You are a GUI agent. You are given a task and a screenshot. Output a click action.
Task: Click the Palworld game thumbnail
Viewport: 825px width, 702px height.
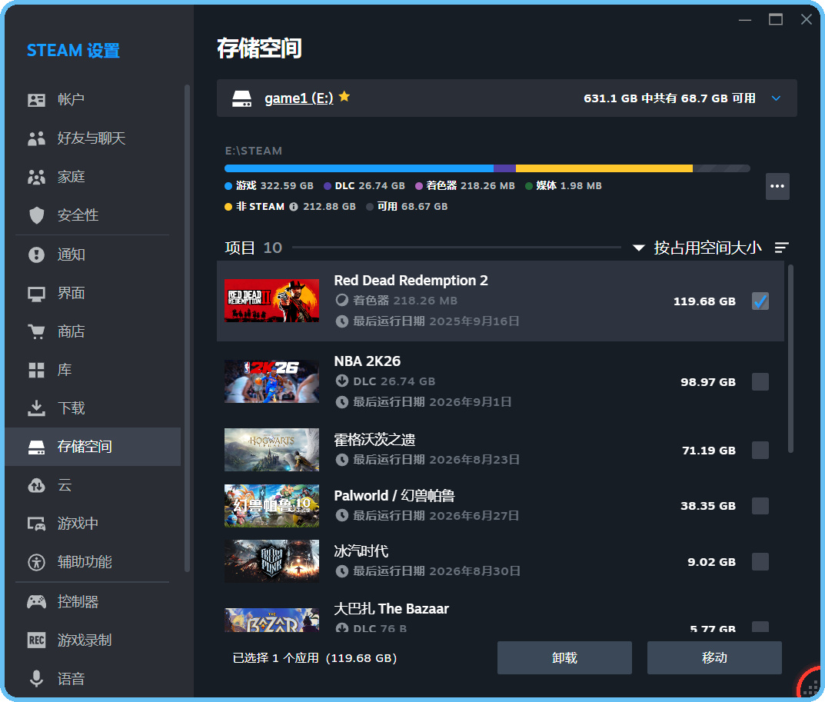click(271, 506)
